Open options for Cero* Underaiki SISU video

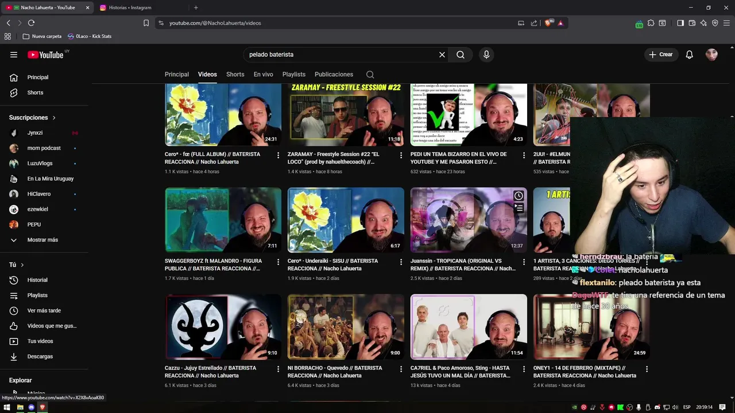click(401, 262)
